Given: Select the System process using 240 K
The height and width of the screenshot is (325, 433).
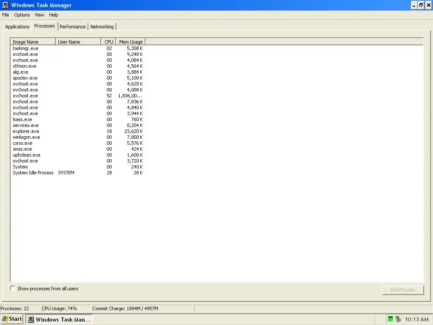Looking at the screenshot, I should (x=78, y=167).
